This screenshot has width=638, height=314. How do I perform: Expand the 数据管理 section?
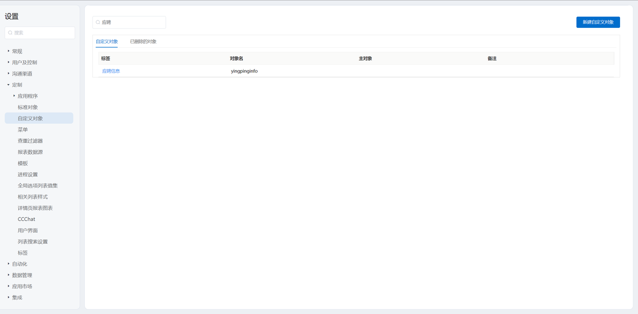[8, 275]
